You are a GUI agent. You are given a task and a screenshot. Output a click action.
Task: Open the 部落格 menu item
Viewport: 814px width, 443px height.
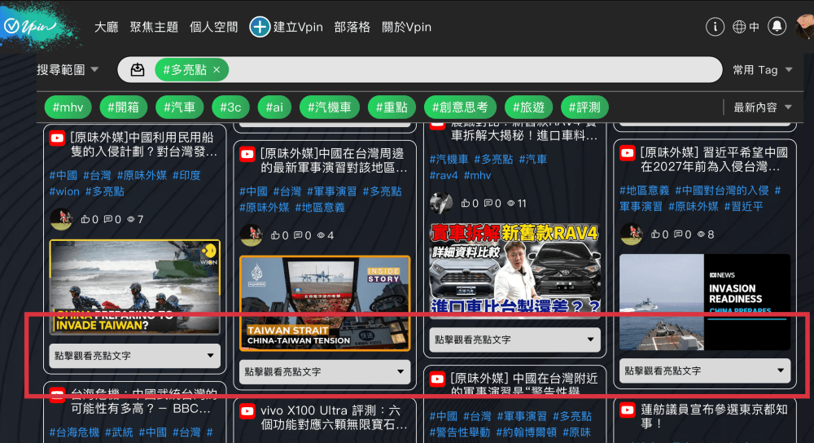[352, 27]
